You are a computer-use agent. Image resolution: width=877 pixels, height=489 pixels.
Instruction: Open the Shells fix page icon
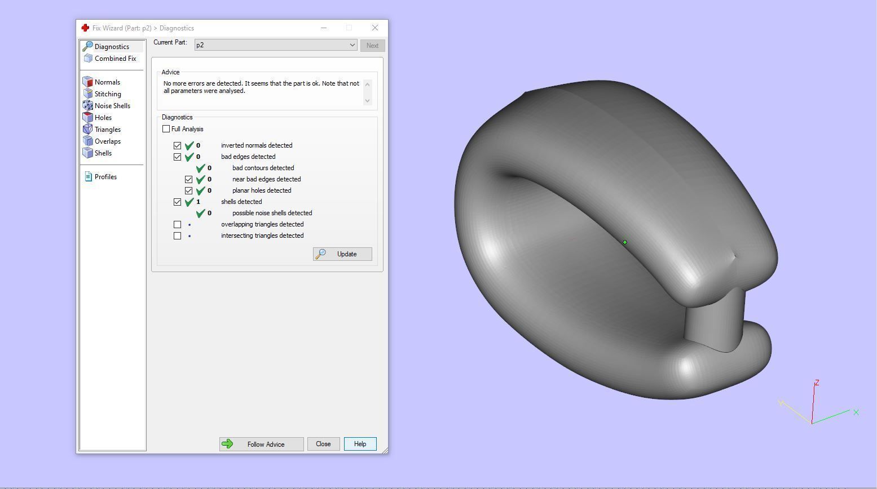87,153
